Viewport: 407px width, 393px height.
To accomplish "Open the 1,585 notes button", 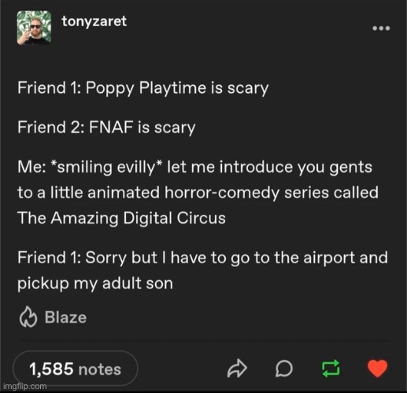I will click(76, 369).
